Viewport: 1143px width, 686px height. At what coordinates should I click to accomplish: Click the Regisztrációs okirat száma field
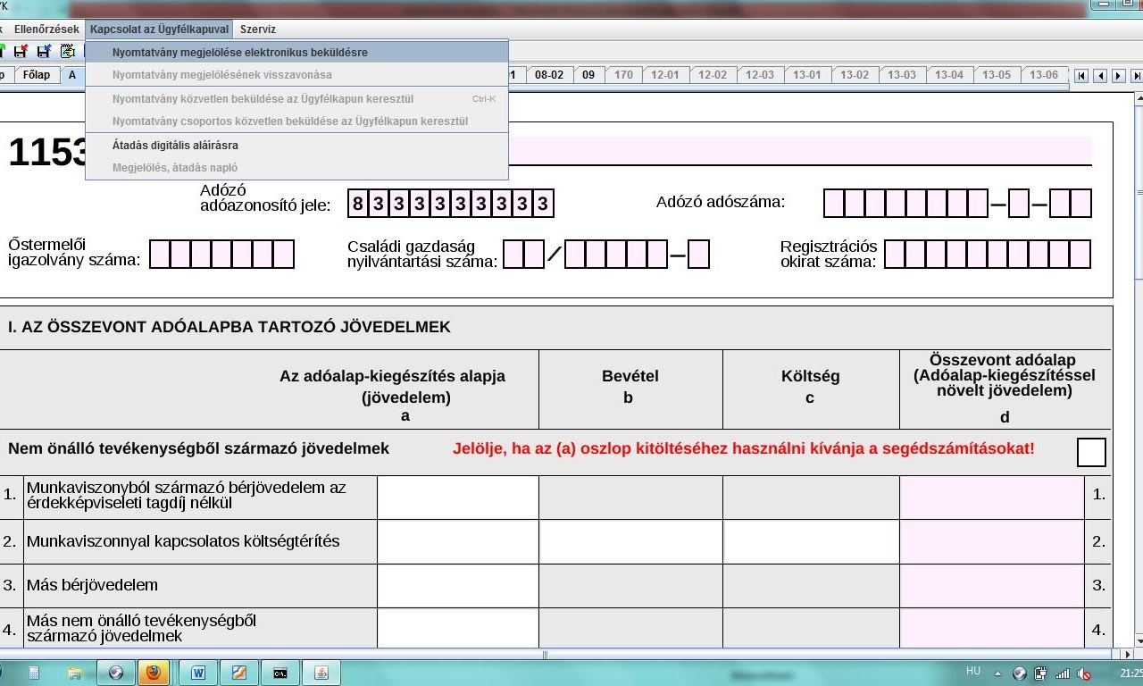click(988, 254)
